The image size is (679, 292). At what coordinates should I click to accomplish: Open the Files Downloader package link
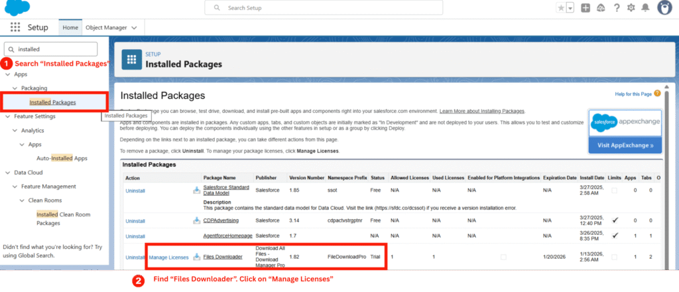point(223,257)
